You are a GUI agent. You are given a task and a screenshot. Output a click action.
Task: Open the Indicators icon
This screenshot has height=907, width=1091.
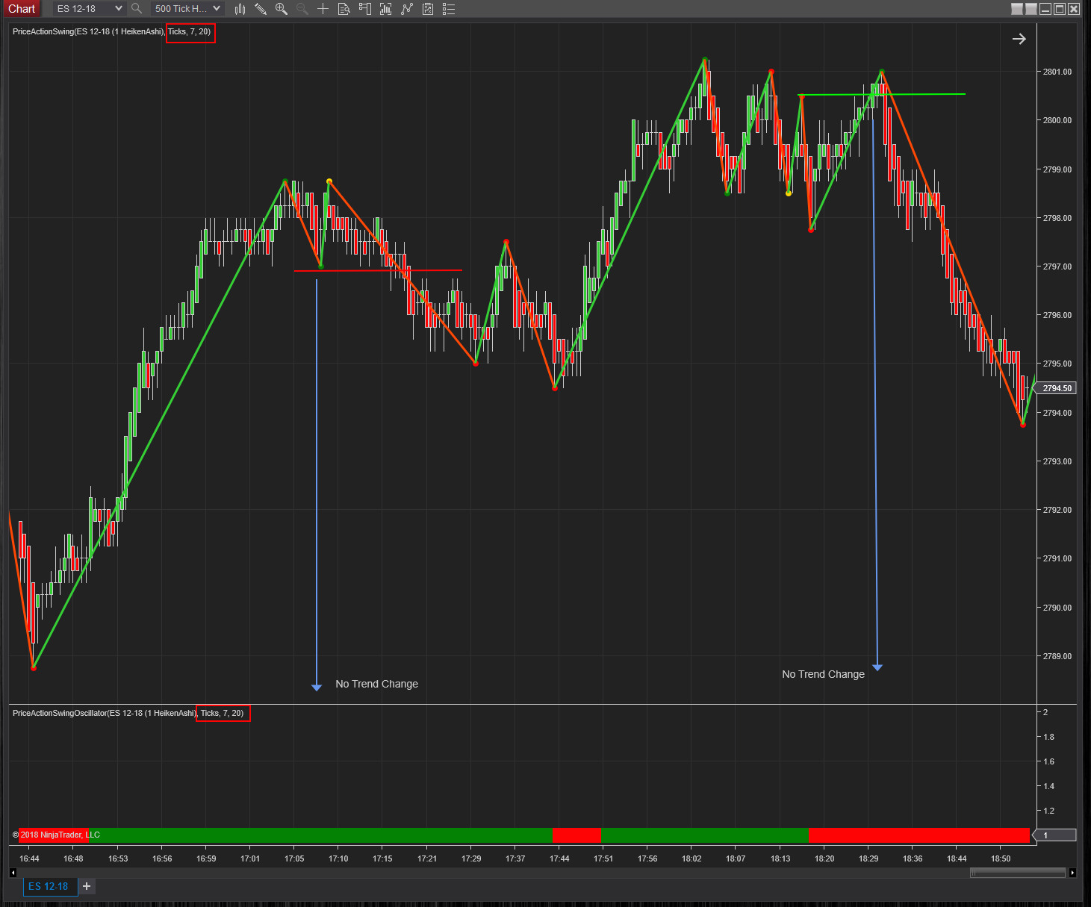click(x=407, y=9)
